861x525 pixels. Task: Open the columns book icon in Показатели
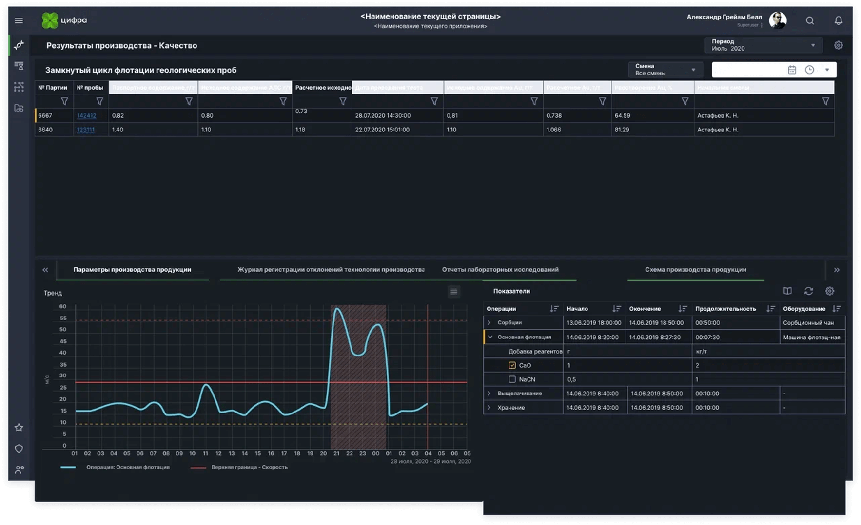coord(787,291)
